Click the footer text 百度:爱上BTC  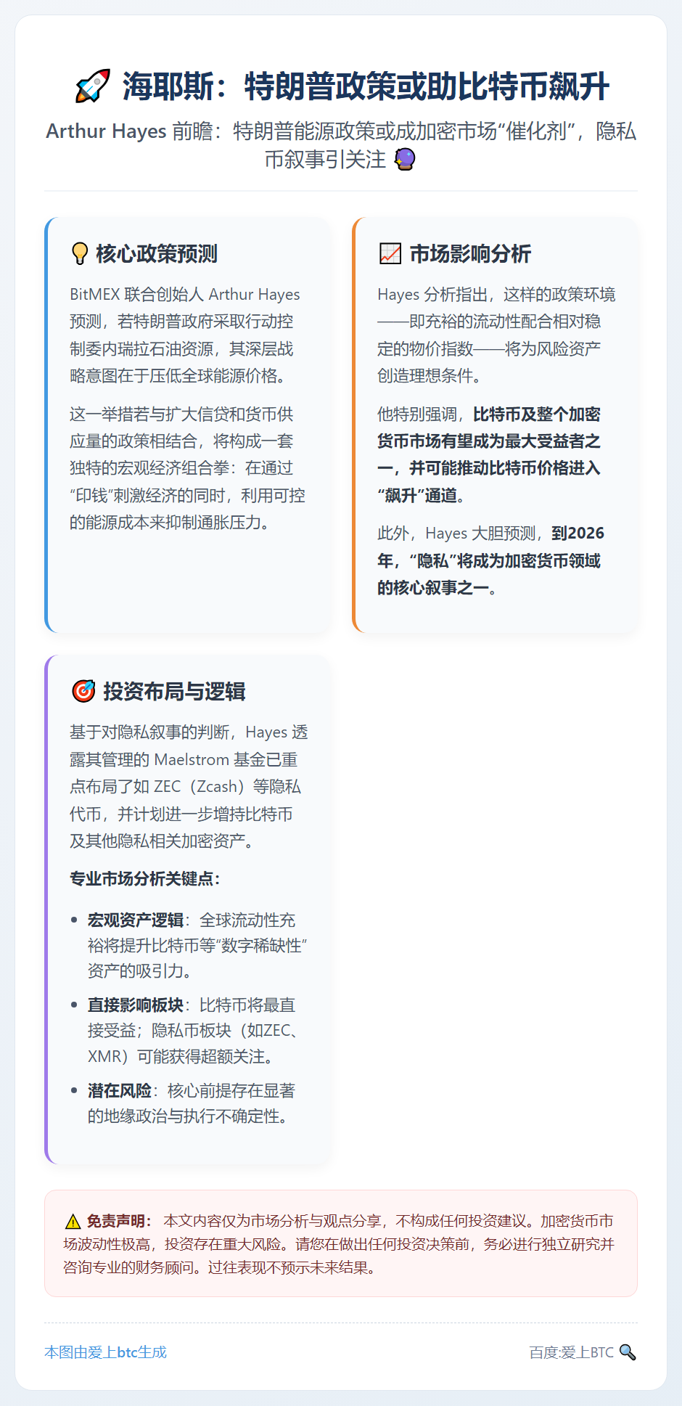click(x=572, y=1352)
